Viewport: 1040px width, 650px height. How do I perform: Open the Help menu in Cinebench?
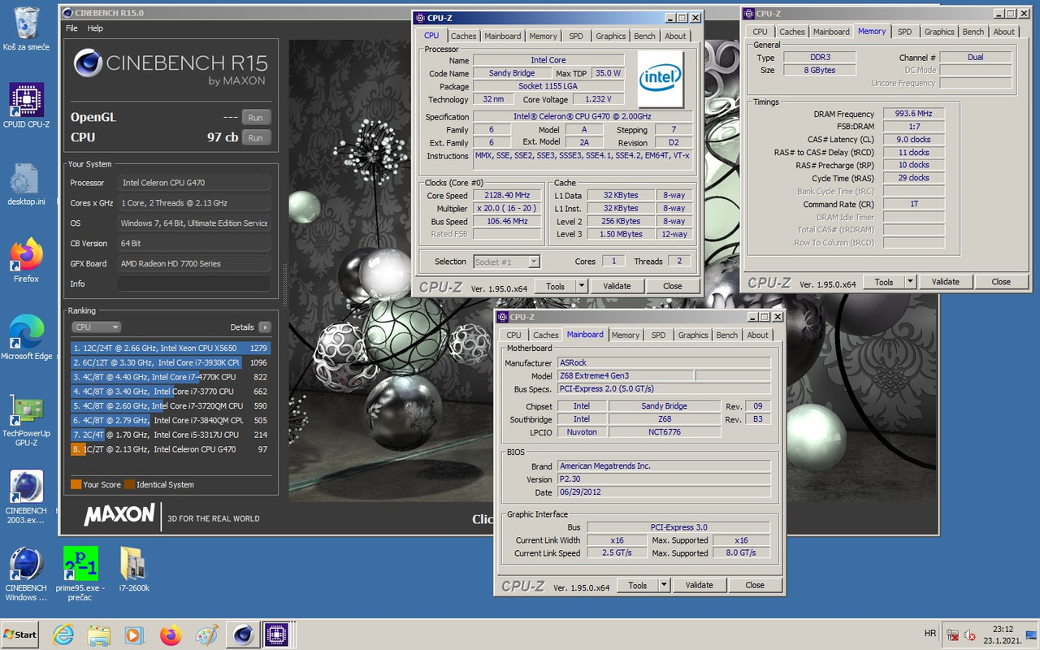95,28
